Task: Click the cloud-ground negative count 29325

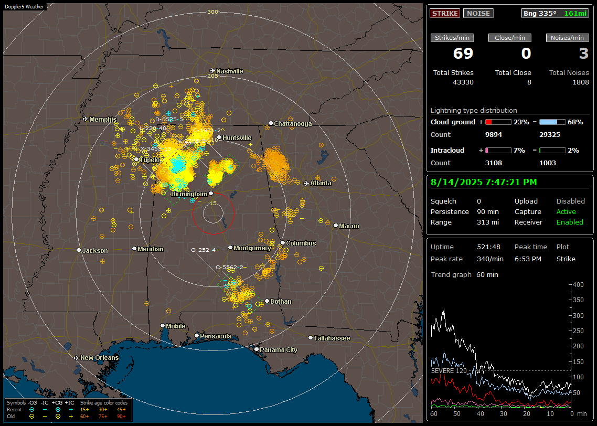Action: [x=550, y=135]
